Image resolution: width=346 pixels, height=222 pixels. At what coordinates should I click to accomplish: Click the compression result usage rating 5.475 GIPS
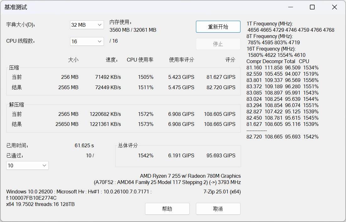pos(181,87)
